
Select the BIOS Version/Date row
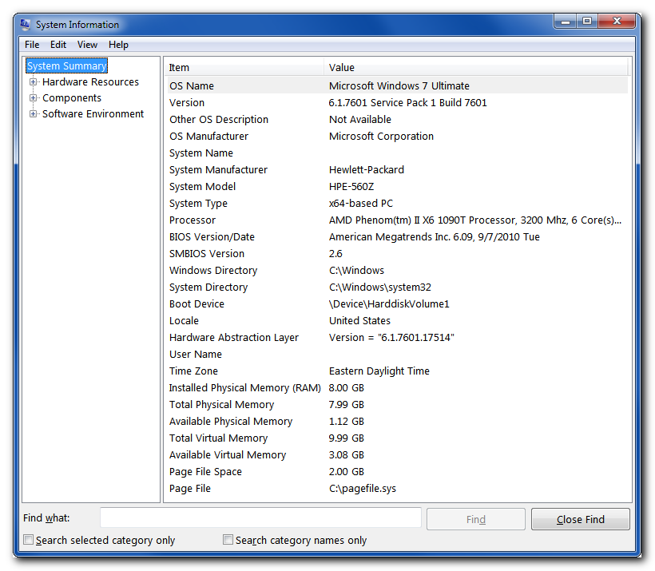(398, 237)
